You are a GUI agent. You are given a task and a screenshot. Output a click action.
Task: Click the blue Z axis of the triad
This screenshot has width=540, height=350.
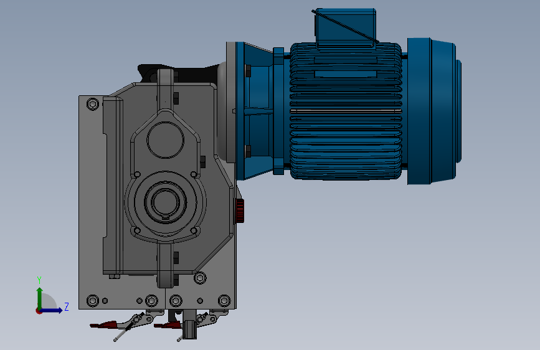pyautogui.click(x=52, y=310)
